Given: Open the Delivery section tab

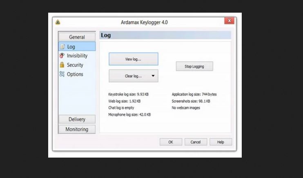Looking at the screenshot, I should [77, 119].
